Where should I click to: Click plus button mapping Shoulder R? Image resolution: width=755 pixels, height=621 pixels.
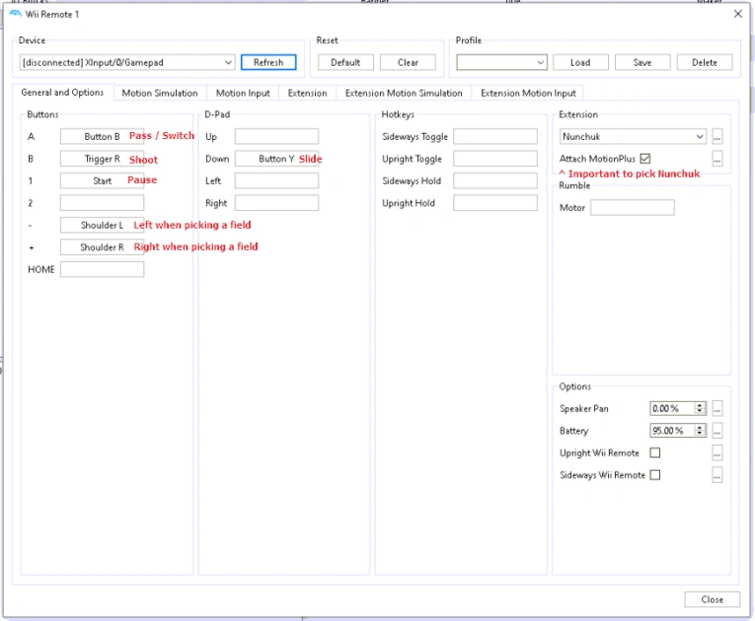pyautogui.click(x=102, y=247)
